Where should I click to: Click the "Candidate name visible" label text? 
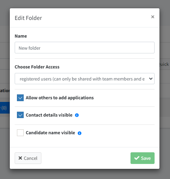coord(50,133)
